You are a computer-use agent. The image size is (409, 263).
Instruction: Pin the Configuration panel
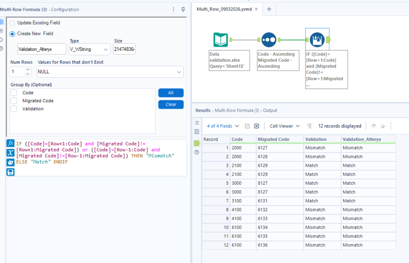183,9
